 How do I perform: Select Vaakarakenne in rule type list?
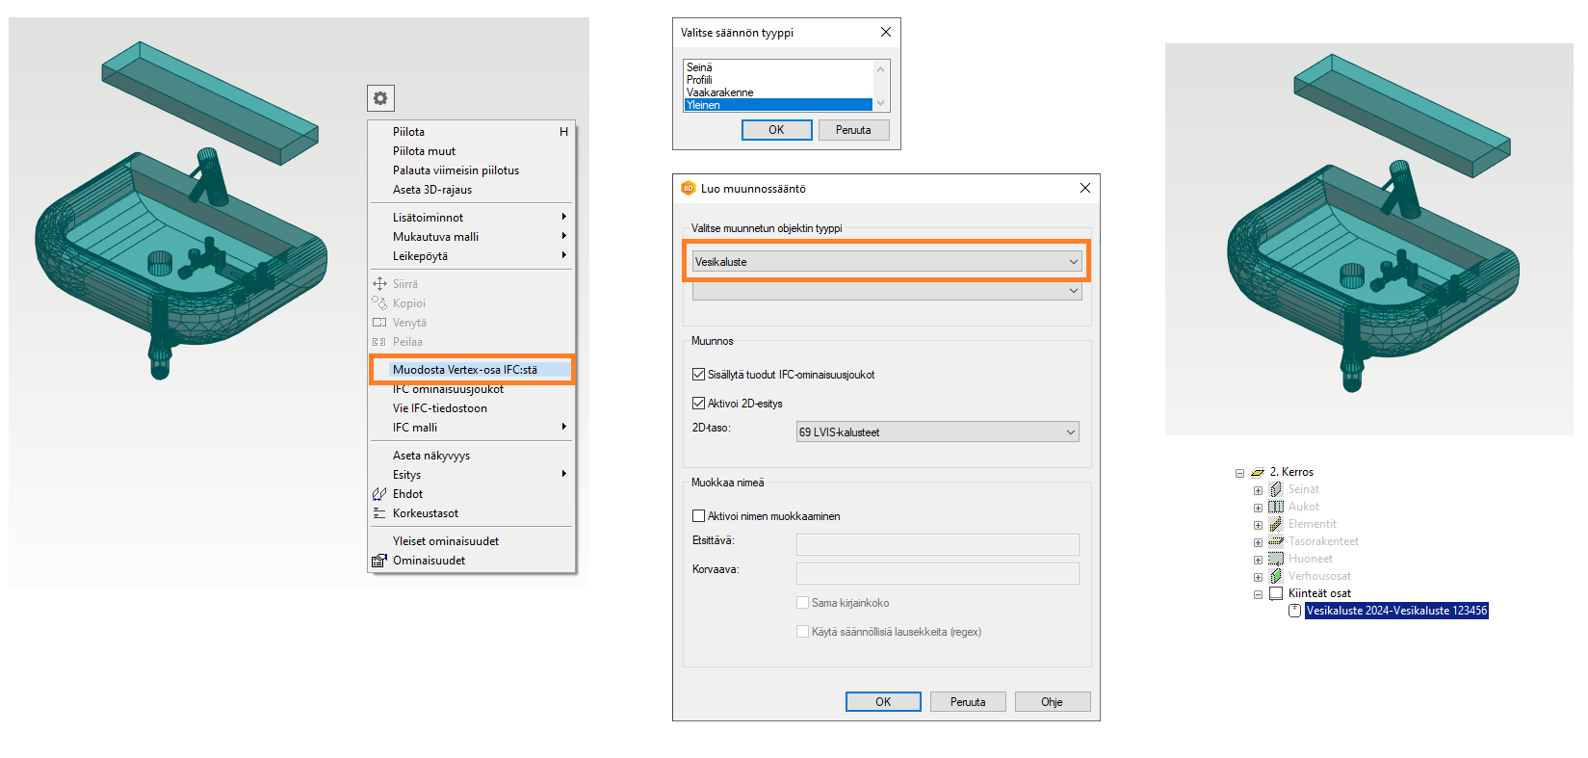coord(720,92)
